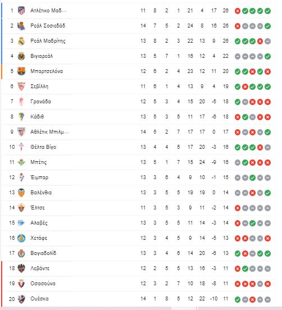The image size is (282, 310).
Task: Click Sevilla's last green win indicator
Action: tap(267, 86)
